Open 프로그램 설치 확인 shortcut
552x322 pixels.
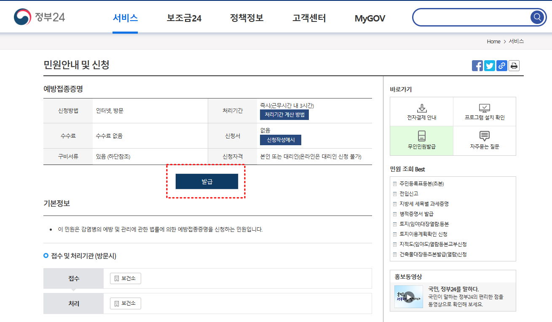point(484,110)
